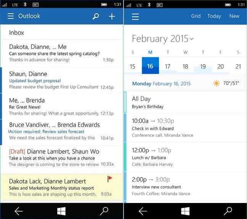
Task: Jump to Today in calendar
Action: coord(214,16)
